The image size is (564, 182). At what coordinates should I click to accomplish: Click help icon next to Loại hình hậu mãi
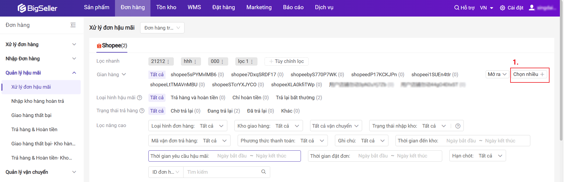(x=140, y=98)
